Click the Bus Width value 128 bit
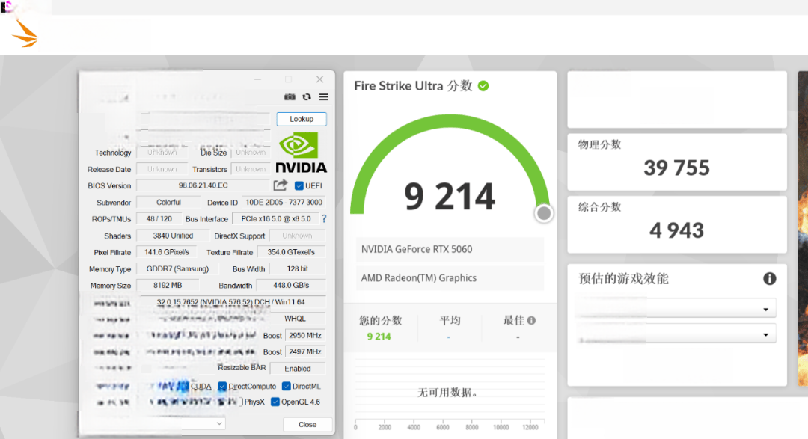Viewport: 808px width, 439px height. 297,269
